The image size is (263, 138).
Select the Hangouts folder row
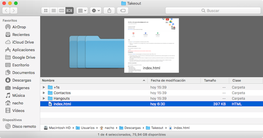tap(152, 98)
